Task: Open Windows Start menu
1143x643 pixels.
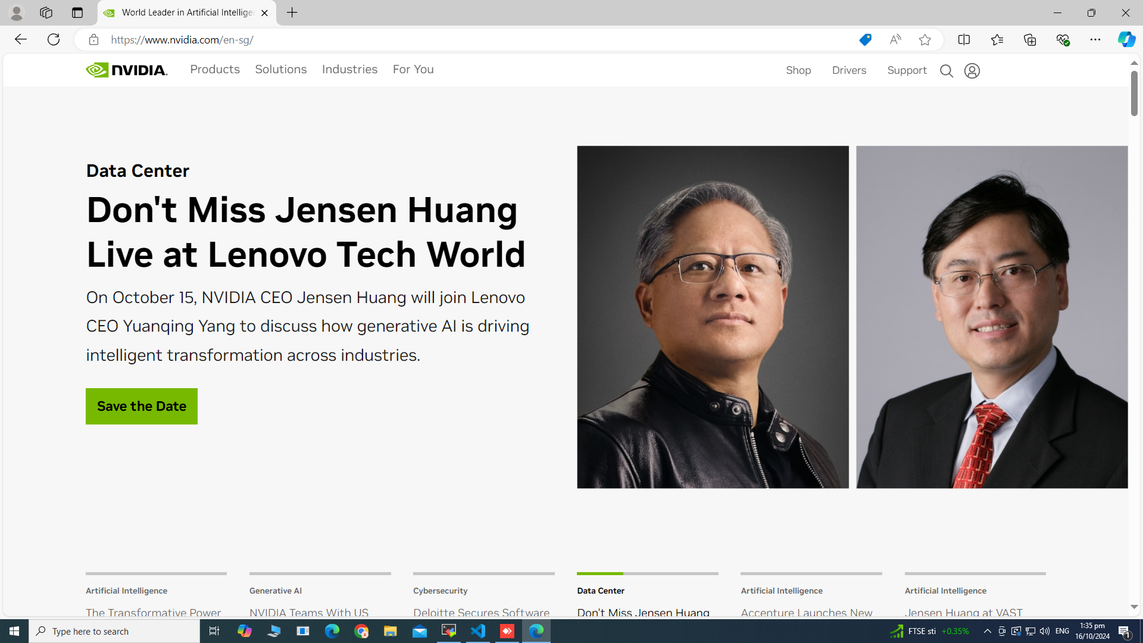Action: point(14,631)
